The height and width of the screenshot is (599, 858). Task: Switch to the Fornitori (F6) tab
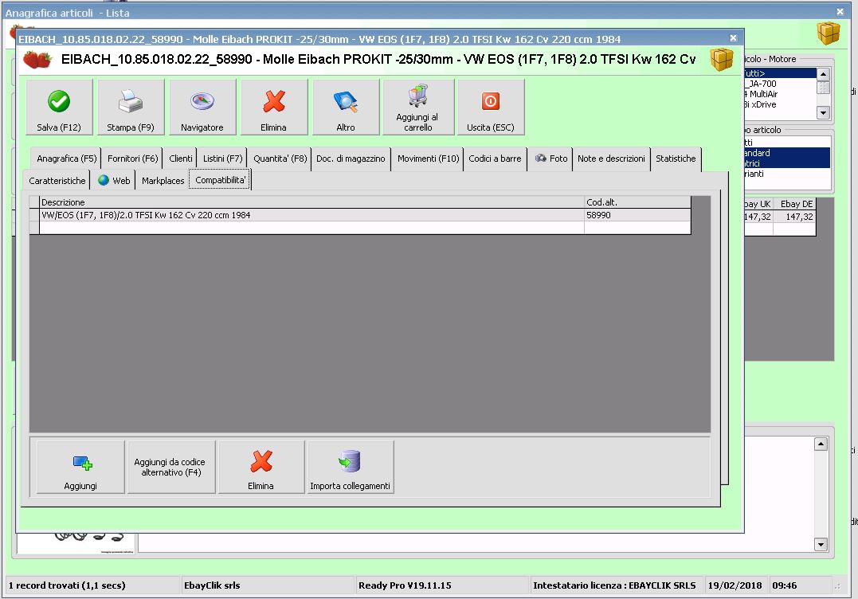coord(132,159)
